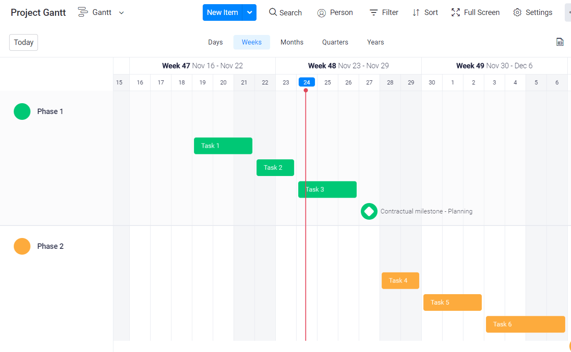The height and width of the screenshot is (352, 571).
Task: Select the Task 5 bar
Action: 452,302
